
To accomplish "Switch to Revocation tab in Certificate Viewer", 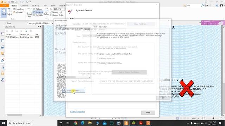I will coord(103,27).
